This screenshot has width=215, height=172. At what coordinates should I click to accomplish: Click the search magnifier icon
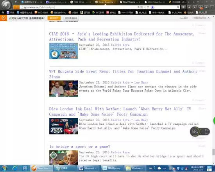point(178,7)
